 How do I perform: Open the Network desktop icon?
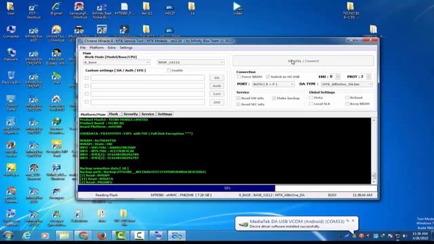(x=11, y=54)
